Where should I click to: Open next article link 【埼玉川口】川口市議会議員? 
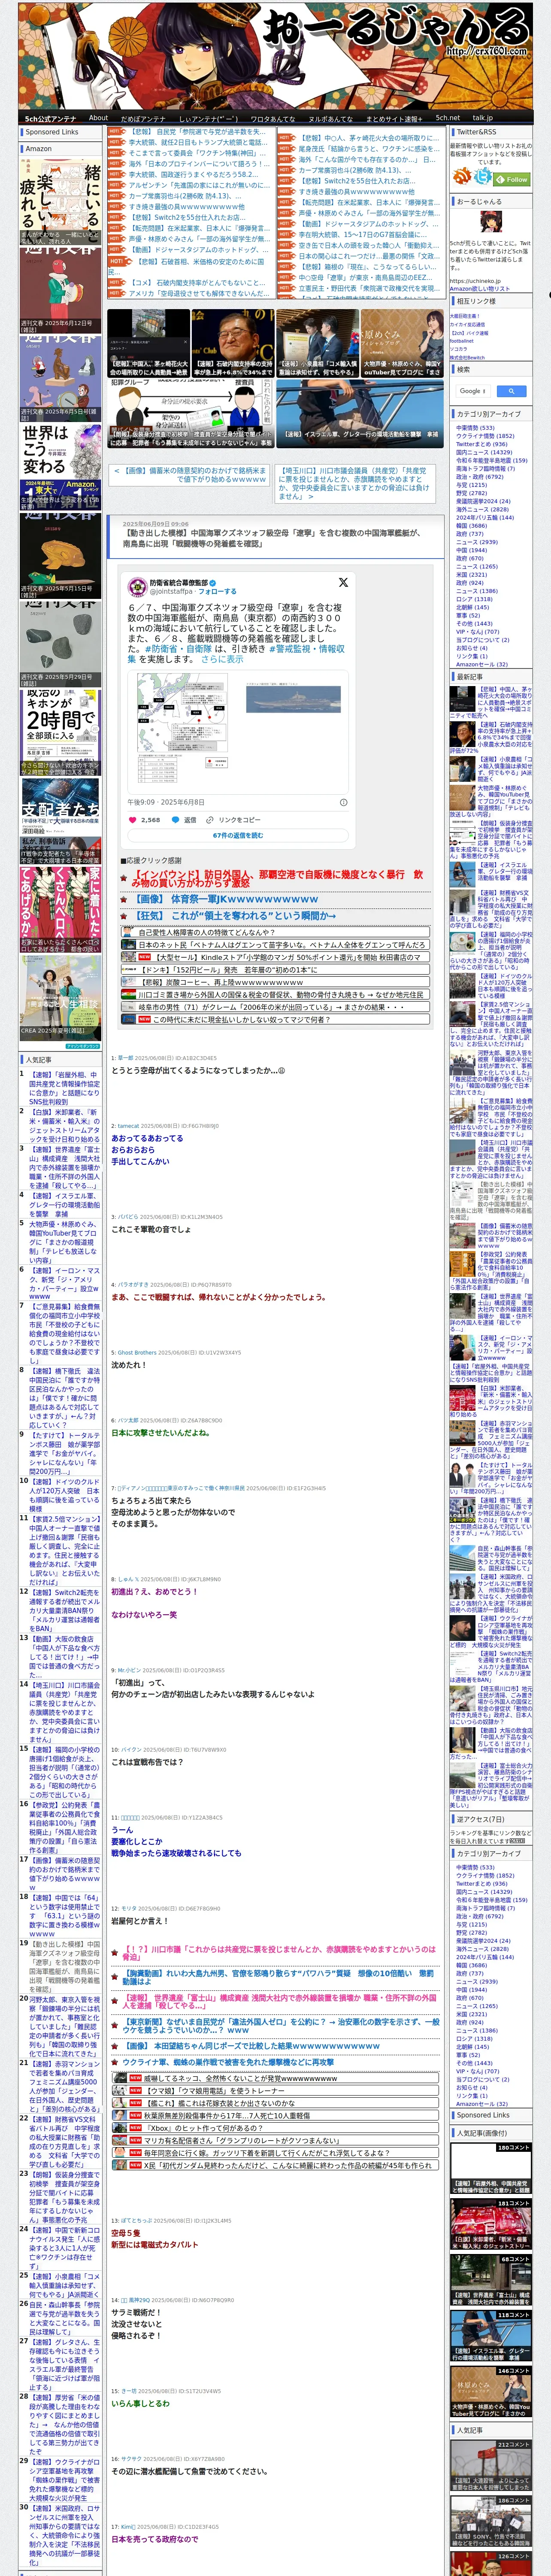coord(353,483)
